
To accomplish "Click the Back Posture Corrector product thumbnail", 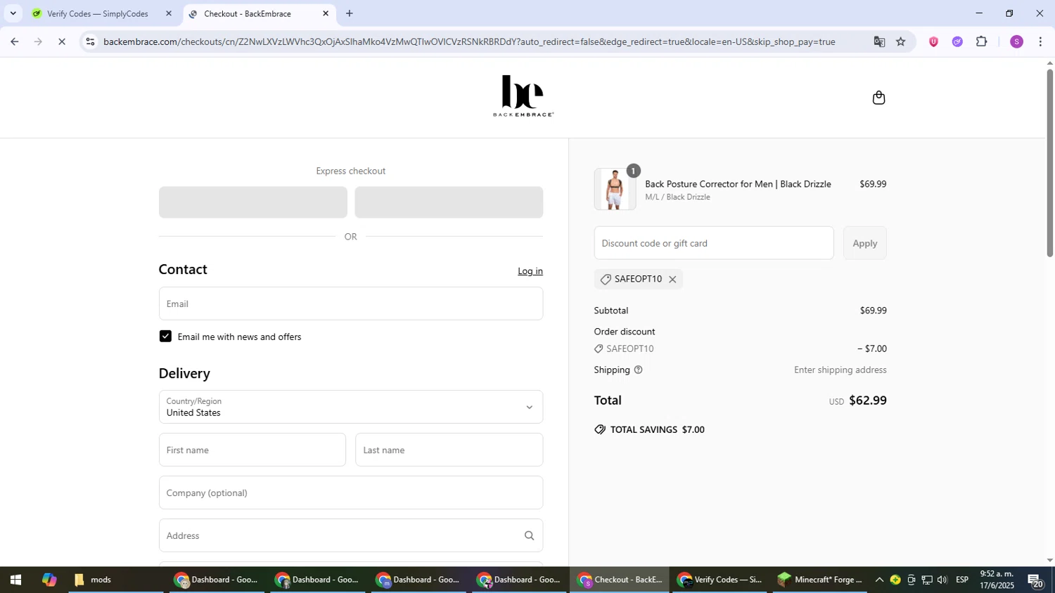I will pos(615,190).
